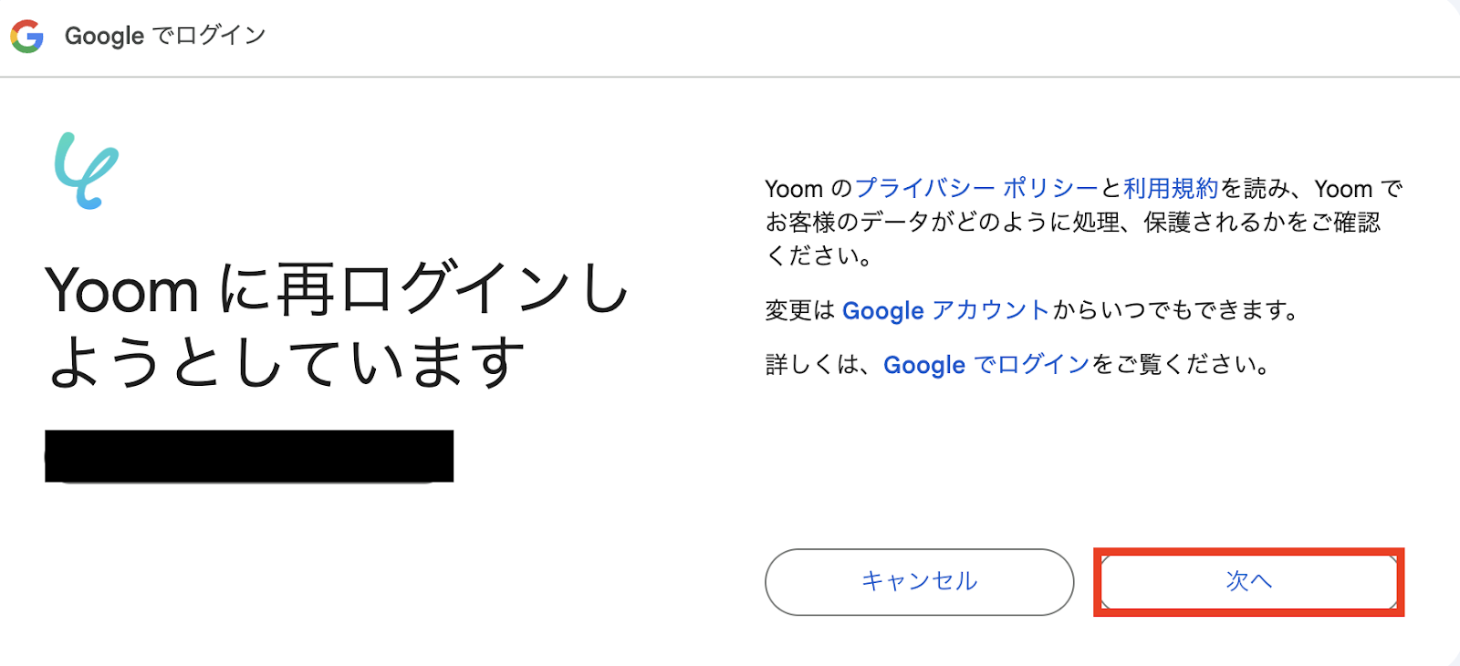1460x666 pixels.
Task: Click the を読み、Yoom で text
Action: (x=1311, y=189)
